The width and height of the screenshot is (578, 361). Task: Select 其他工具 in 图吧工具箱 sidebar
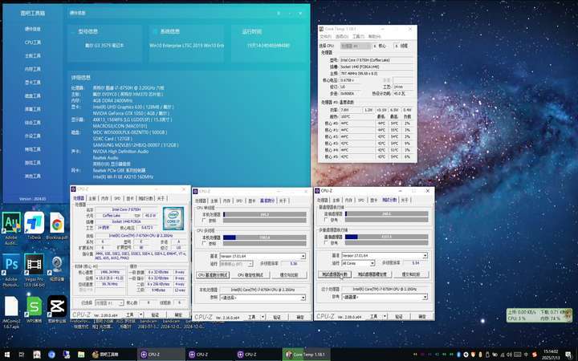pos(32,176)
